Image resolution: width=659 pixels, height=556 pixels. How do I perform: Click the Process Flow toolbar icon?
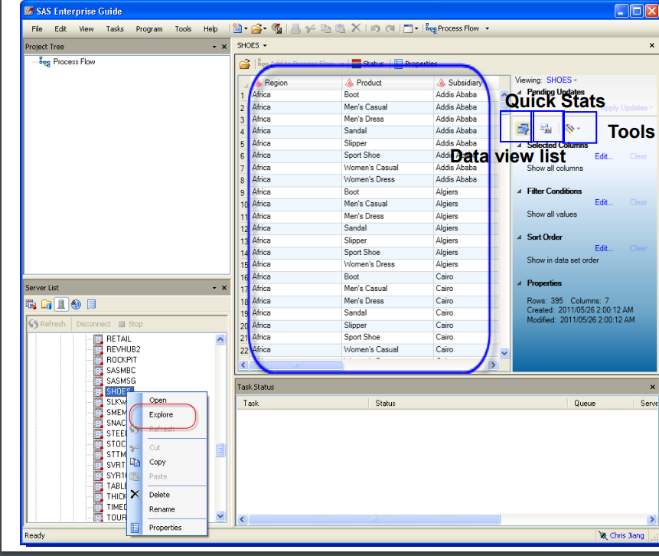(x=431, y=28)
